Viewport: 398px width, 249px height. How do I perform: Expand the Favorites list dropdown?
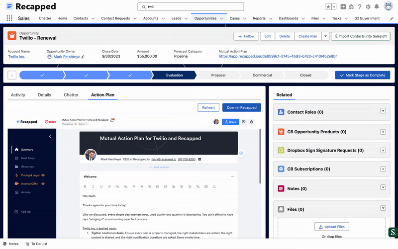point(334,7)
